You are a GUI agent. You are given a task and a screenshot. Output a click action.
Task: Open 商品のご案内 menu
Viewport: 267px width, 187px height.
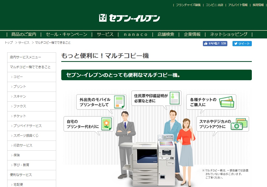pos(24,35)
